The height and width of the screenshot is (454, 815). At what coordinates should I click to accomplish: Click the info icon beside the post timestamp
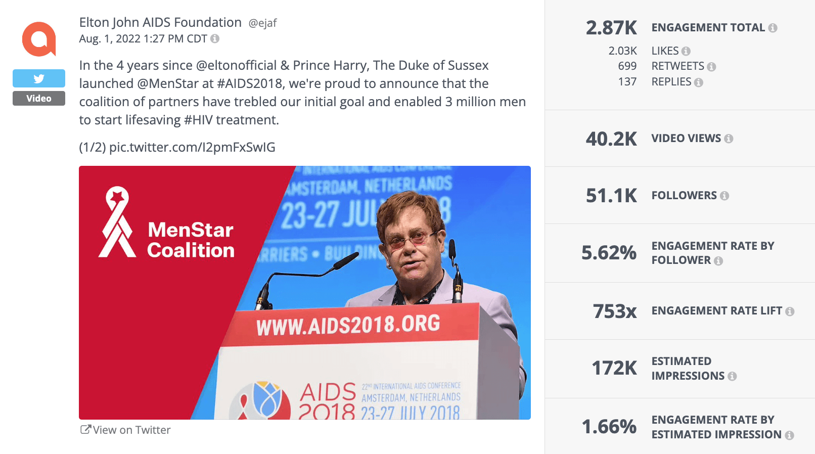coord(215,39)
